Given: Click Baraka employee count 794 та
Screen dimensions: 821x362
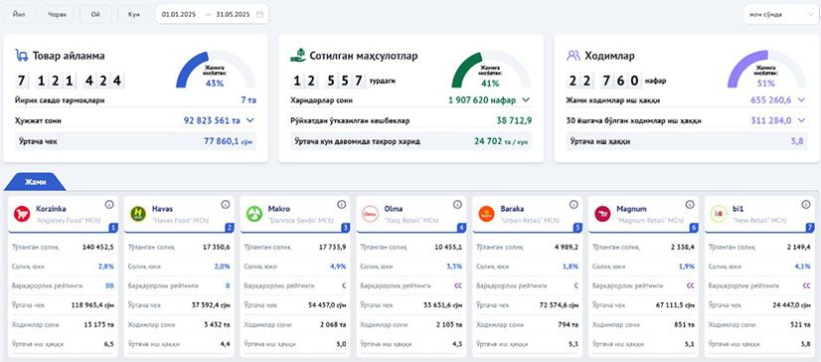Looking at the screenshot, I should pyautogui.click(x=569, y=325).
